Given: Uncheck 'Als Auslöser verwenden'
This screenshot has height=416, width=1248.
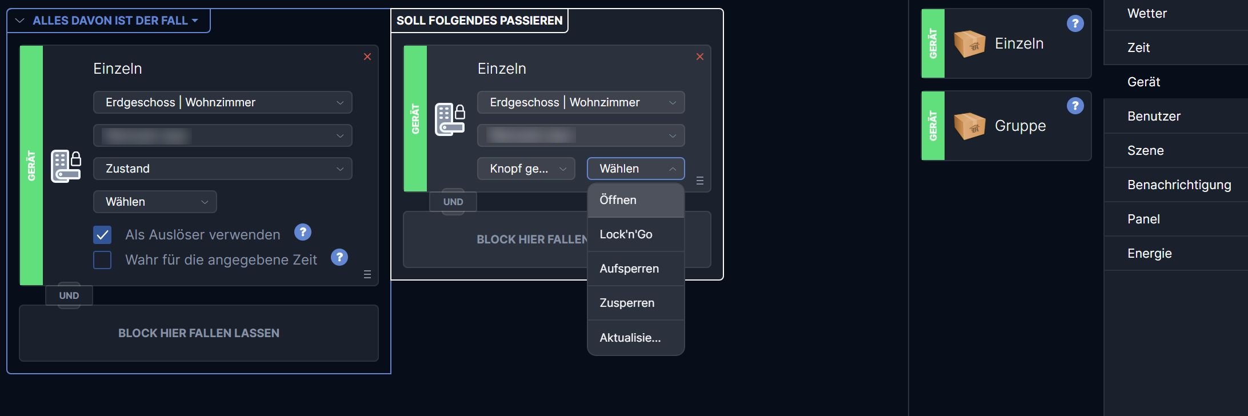Looking at the screenshot, I should (x=102, y=235).
